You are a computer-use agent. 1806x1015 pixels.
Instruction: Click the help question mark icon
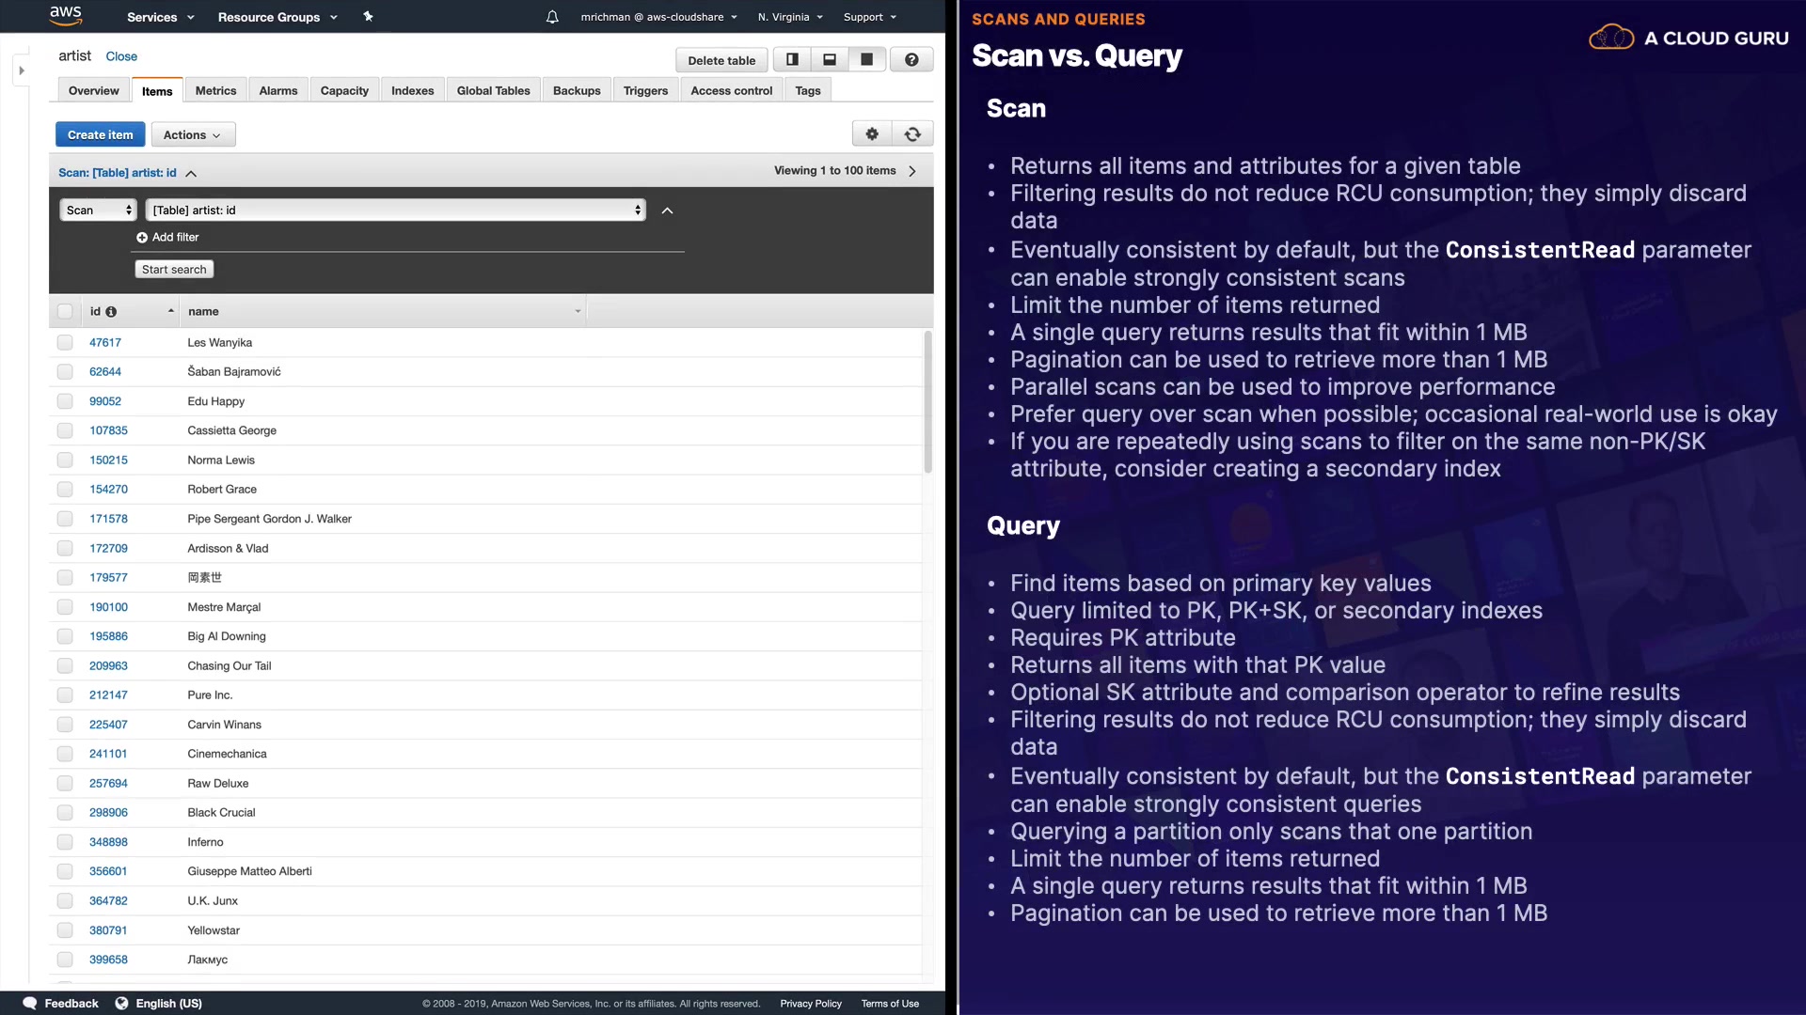point(911,60)
